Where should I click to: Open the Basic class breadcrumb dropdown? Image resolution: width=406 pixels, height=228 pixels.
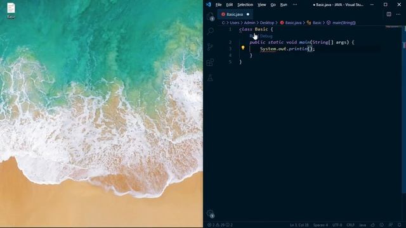pos(315,23)
